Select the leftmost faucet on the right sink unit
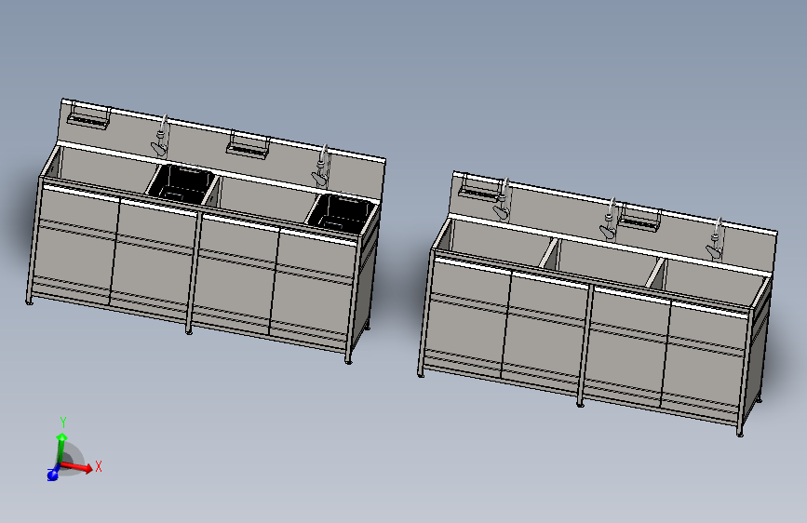 pyautogui.click(x=503, y=199)
